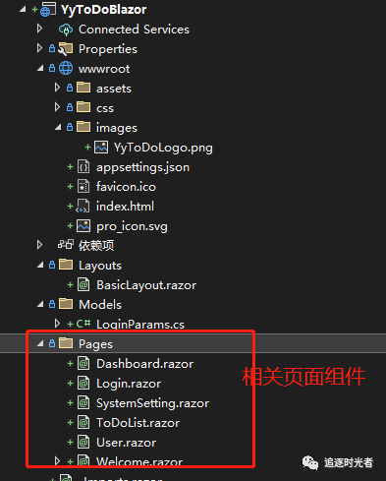Click the Layouts folder icon
Image resolution: width=386 pixels, height=481 pixels.
tap(66, 265)
